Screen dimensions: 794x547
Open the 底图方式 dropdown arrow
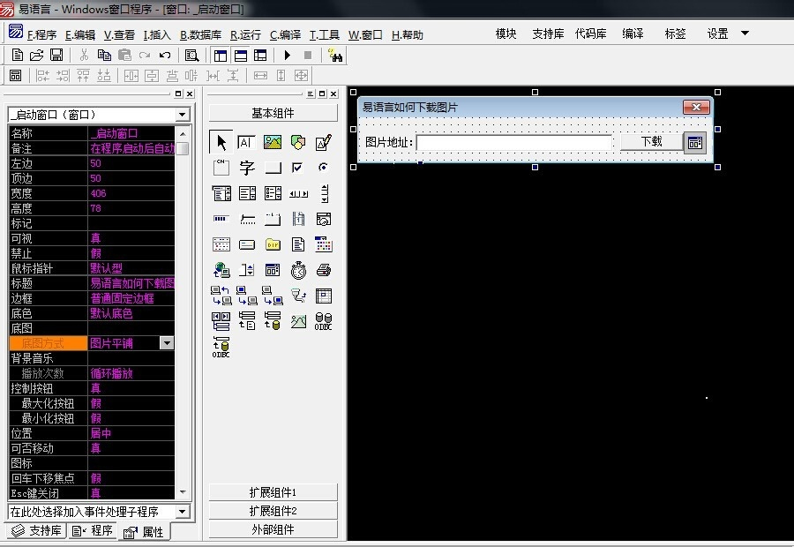pos(167,343)
